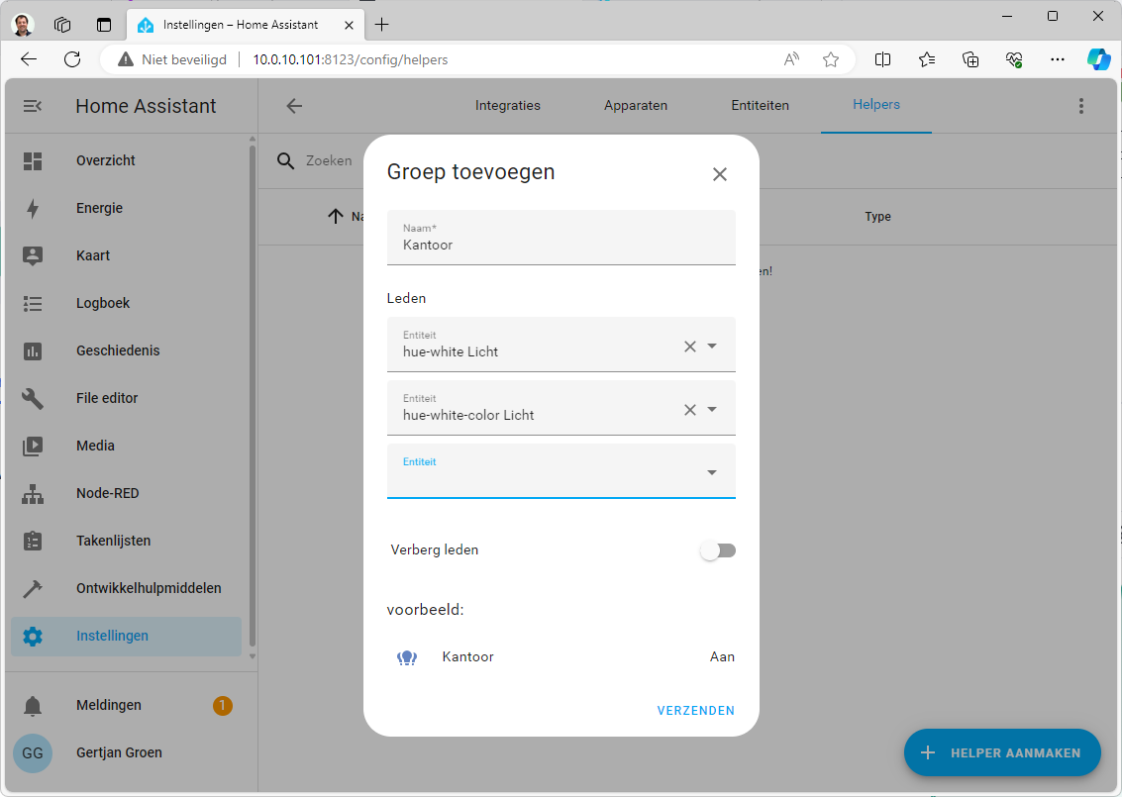Open the hue-white-color Licht dropdown arrow

click(712, 410)
